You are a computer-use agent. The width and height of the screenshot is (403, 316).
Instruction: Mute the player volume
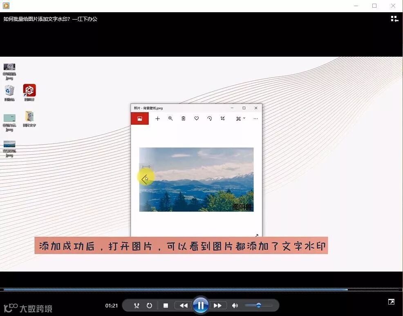(x=235, y=305)
